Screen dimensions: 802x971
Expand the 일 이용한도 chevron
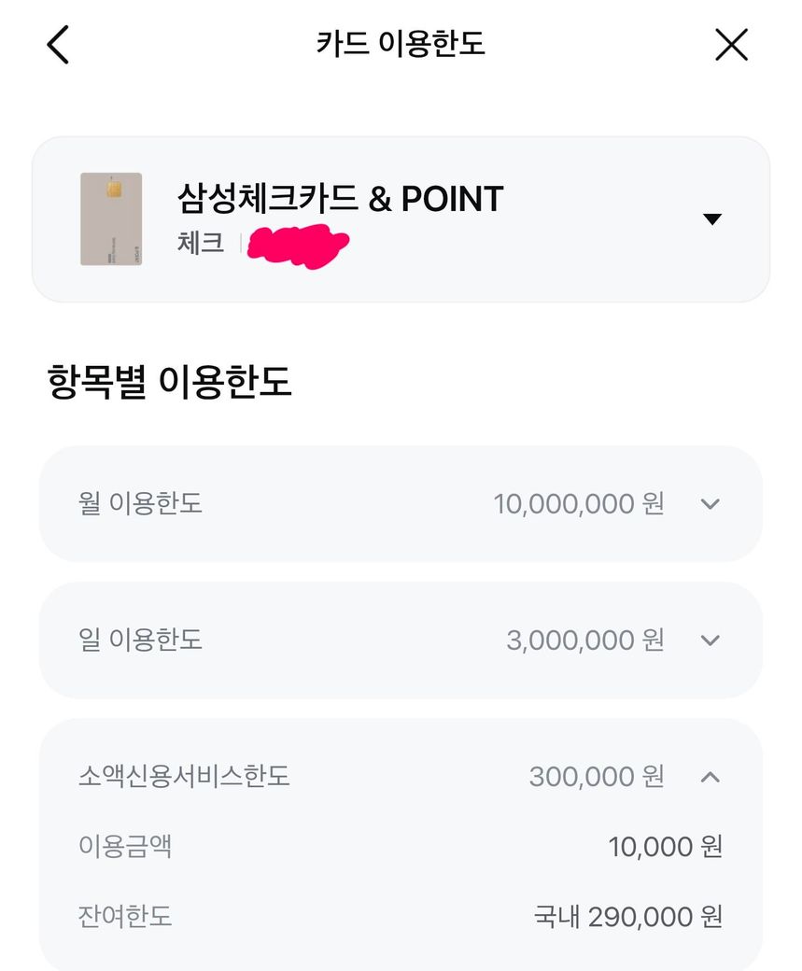coord(710,640)
